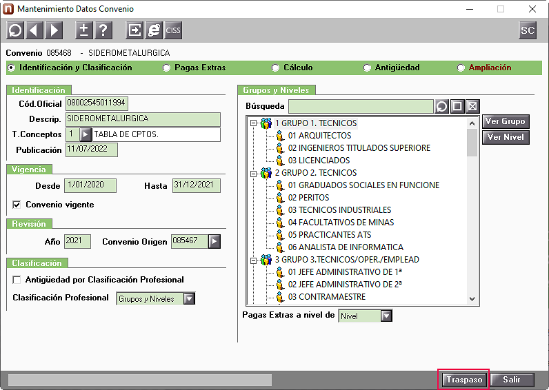This screenshot has height=390, width=549.
Task: Click the refresh toolbar icon
Action: tap(15, 30)
